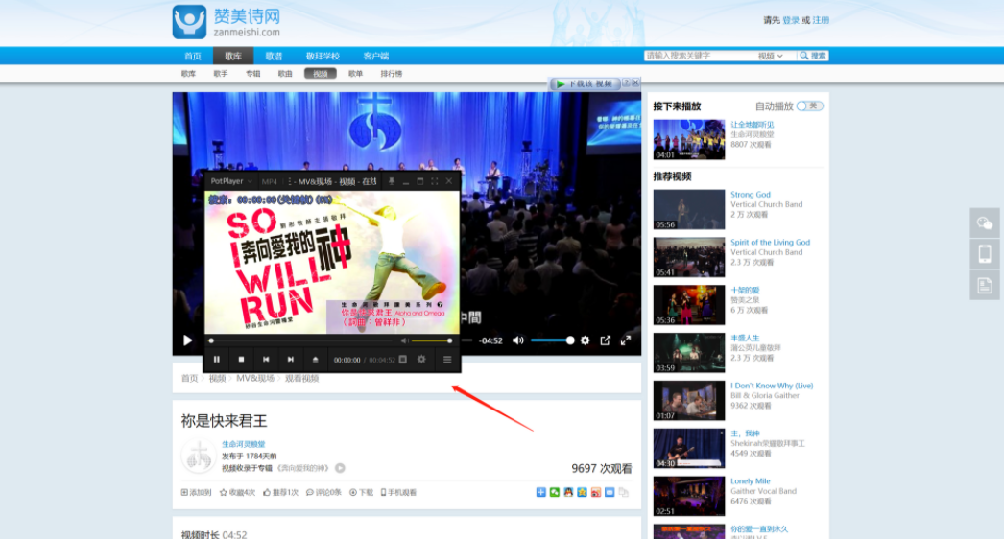1004x539 pixels.
Task: Pause playback in the PotPlayer window
Action: tap(216, 360)
